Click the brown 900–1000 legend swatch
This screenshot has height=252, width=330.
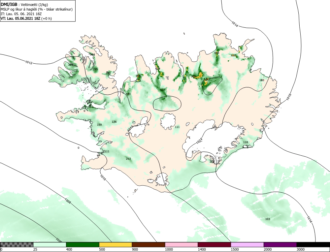point(148,245)
